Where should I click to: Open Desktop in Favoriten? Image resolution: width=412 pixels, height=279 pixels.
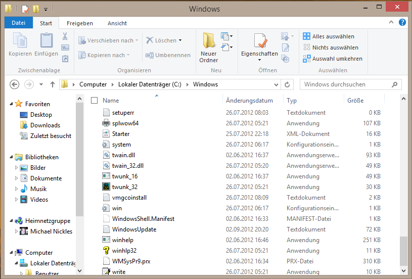41,115
